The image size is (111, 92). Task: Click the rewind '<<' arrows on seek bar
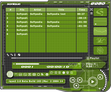pos(14,64)
